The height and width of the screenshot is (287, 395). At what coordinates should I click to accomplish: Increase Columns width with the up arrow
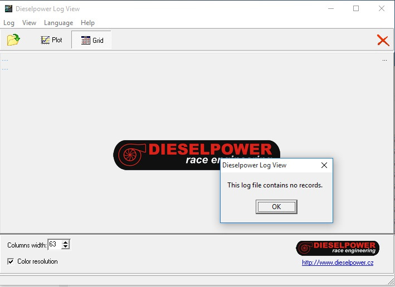click(66, 242)
